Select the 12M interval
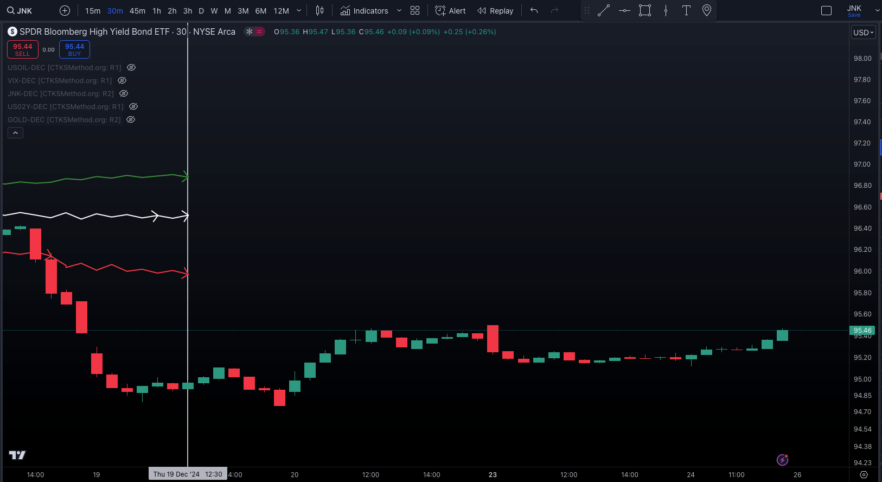Viewport: 882px width, 482px height. point(281,11)
